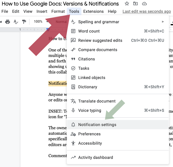Image resolution: width=173 pixels, height=167 pixels.
Task: Open Word count from the menu
Action: click(x=118, y=31)
